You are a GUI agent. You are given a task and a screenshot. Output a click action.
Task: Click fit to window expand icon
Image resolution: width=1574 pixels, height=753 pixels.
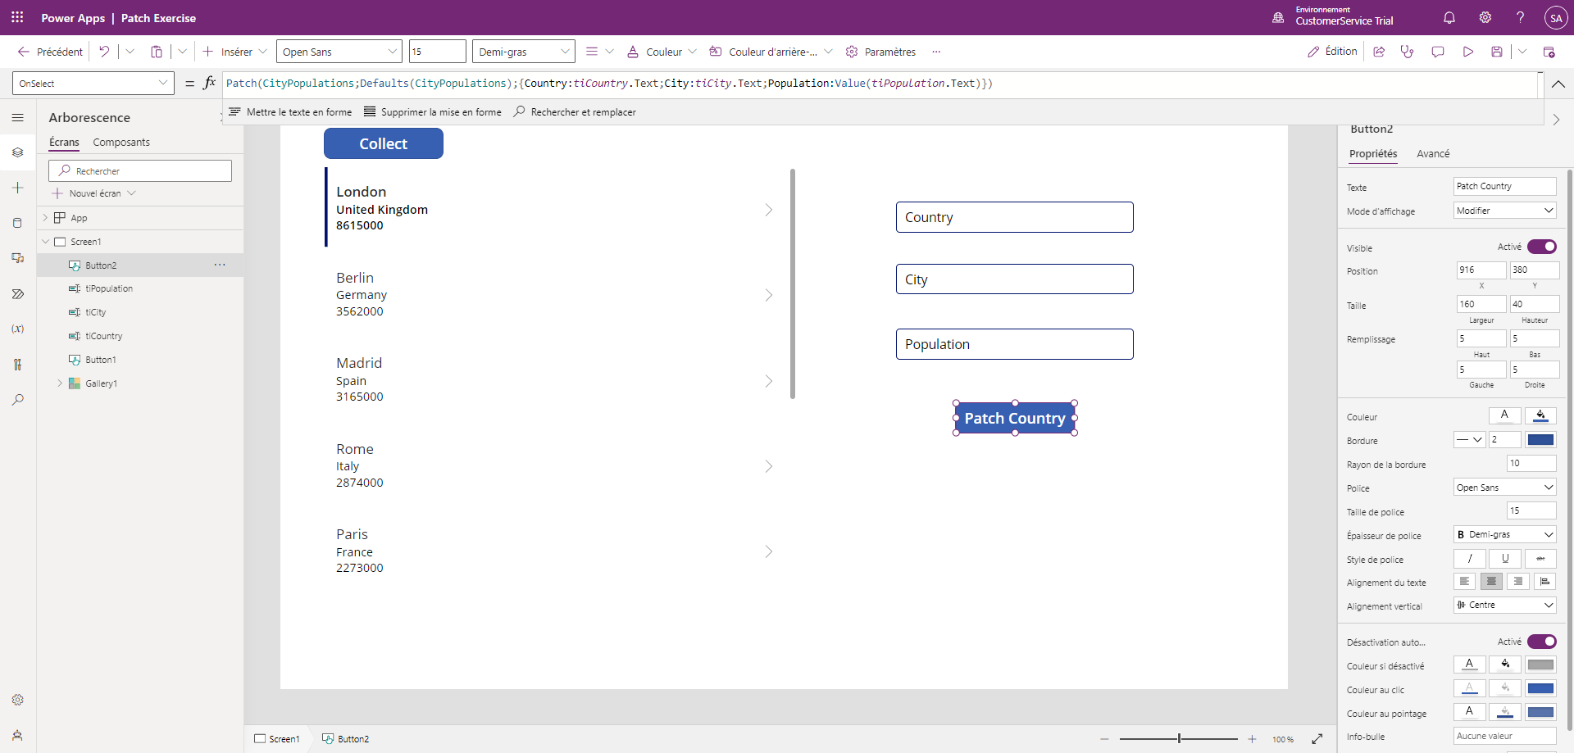click(1317, 739)
